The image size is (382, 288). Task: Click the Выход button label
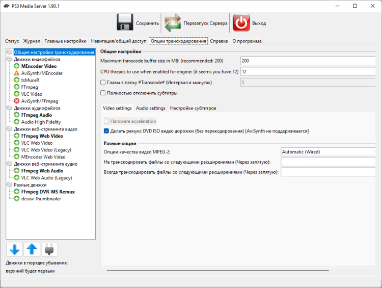click(259, 23)
